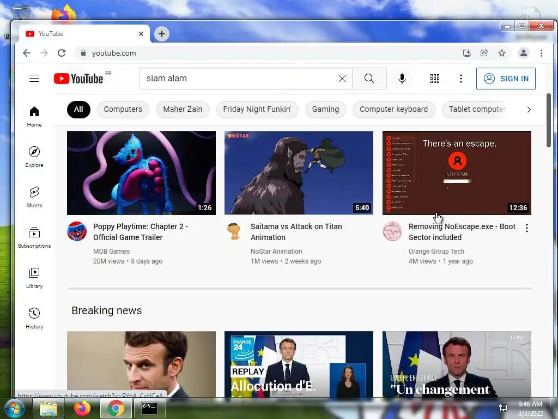Image resolution: width=558 pixels, height=419 pixels.
Task: Select the Friday Night Funkin' chip
Action: 257,109
